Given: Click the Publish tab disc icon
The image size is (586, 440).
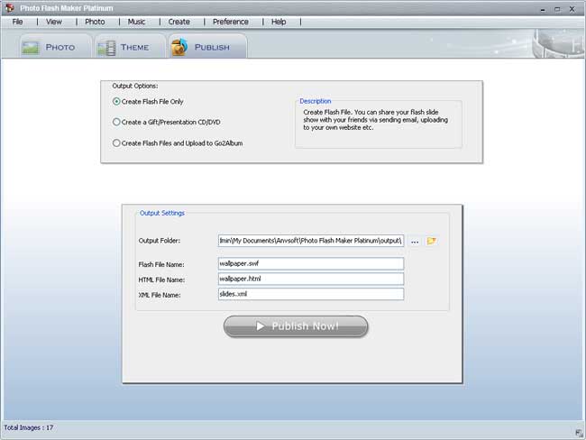Looking at the screenshot, I should click(179, 47).
